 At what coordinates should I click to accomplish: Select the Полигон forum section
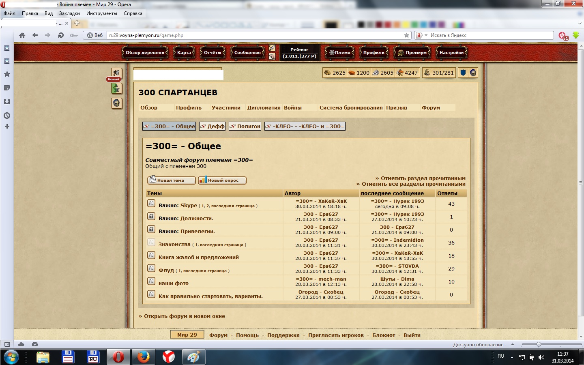coord(245,126)
